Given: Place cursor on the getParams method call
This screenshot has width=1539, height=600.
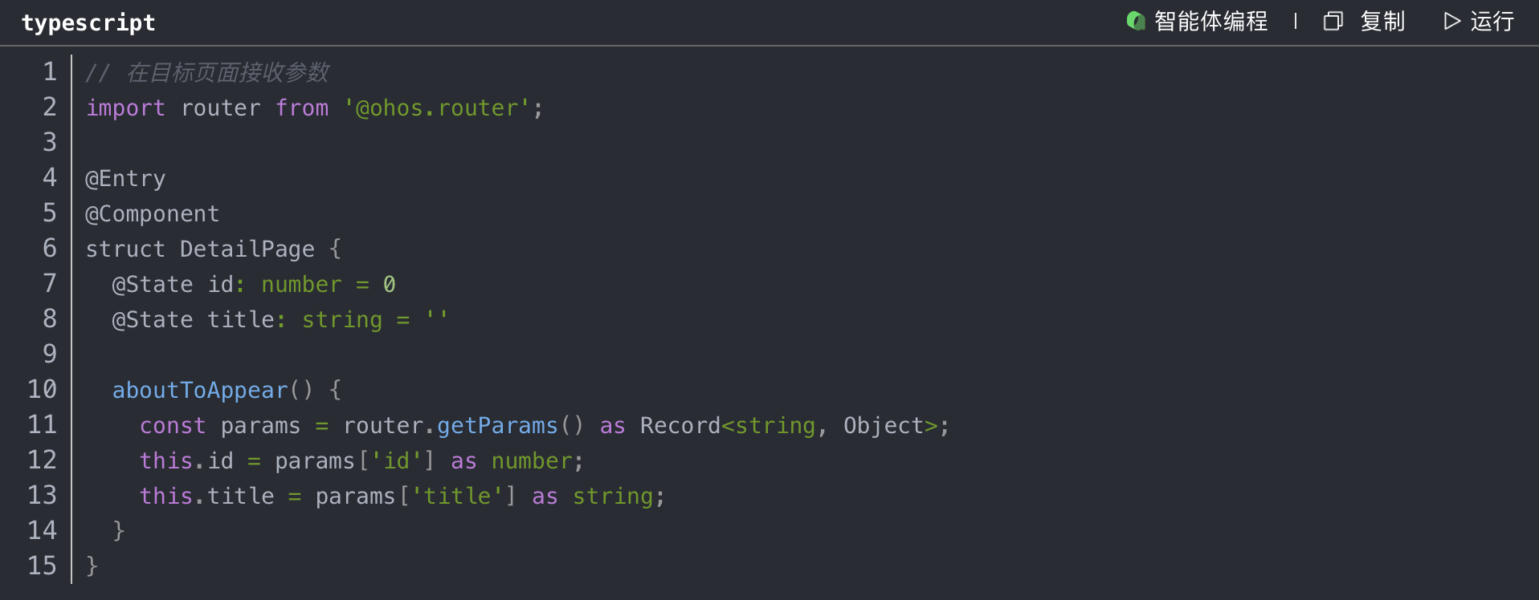Looking at the screenshot, I should [497, 425].
